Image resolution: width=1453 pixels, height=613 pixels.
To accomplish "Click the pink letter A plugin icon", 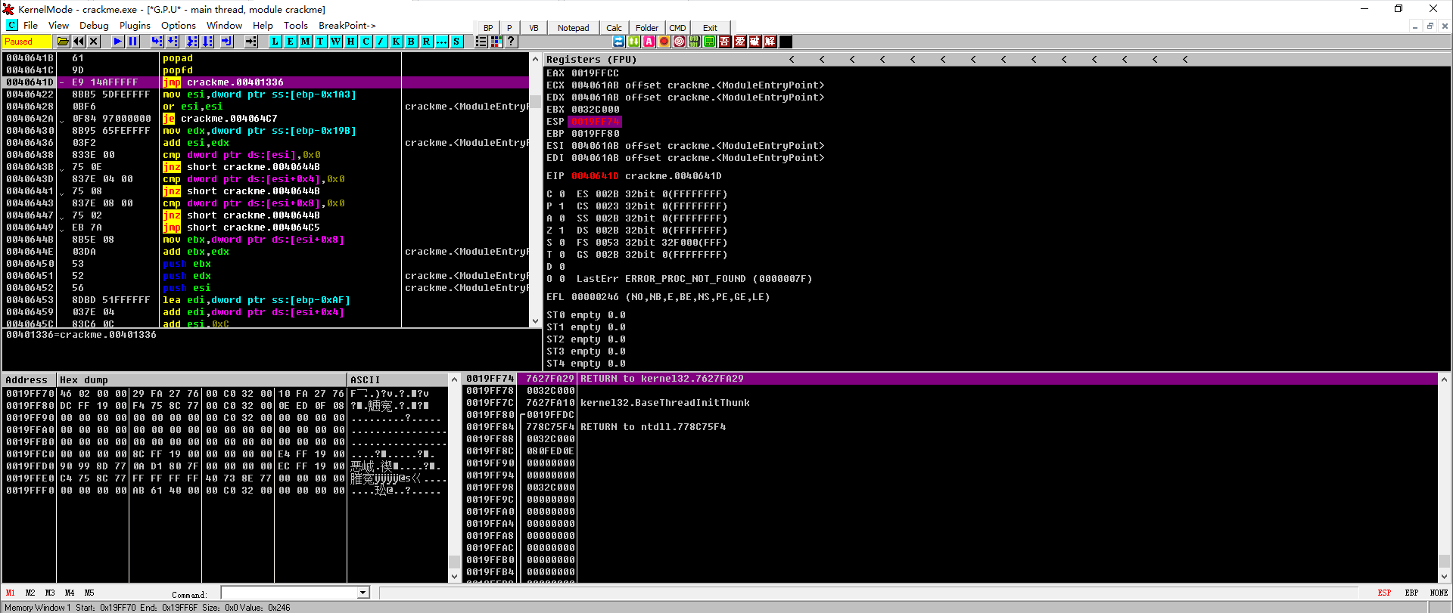I will (x=649, y=42).
